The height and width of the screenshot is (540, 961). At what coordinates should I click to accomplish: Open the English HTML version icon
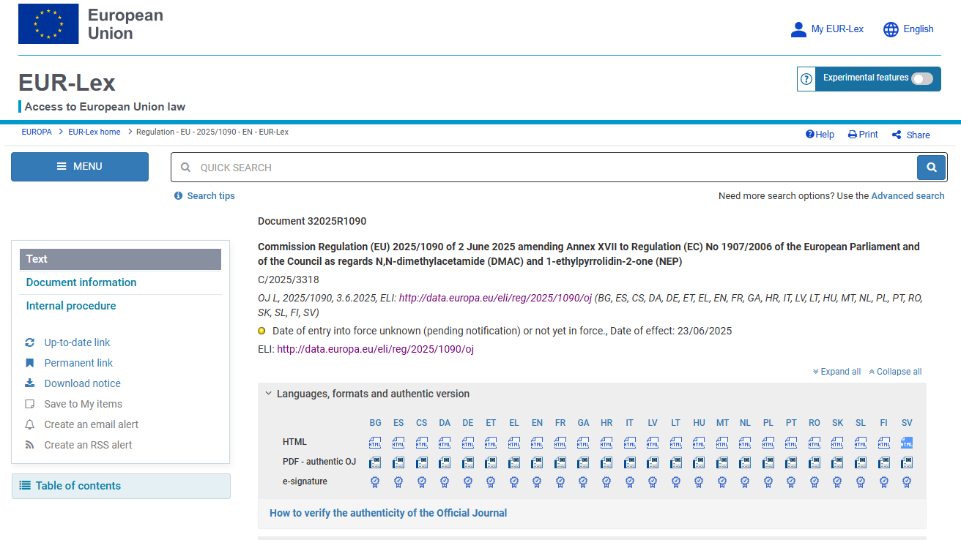pyautogui.click(x=537, y=443)
